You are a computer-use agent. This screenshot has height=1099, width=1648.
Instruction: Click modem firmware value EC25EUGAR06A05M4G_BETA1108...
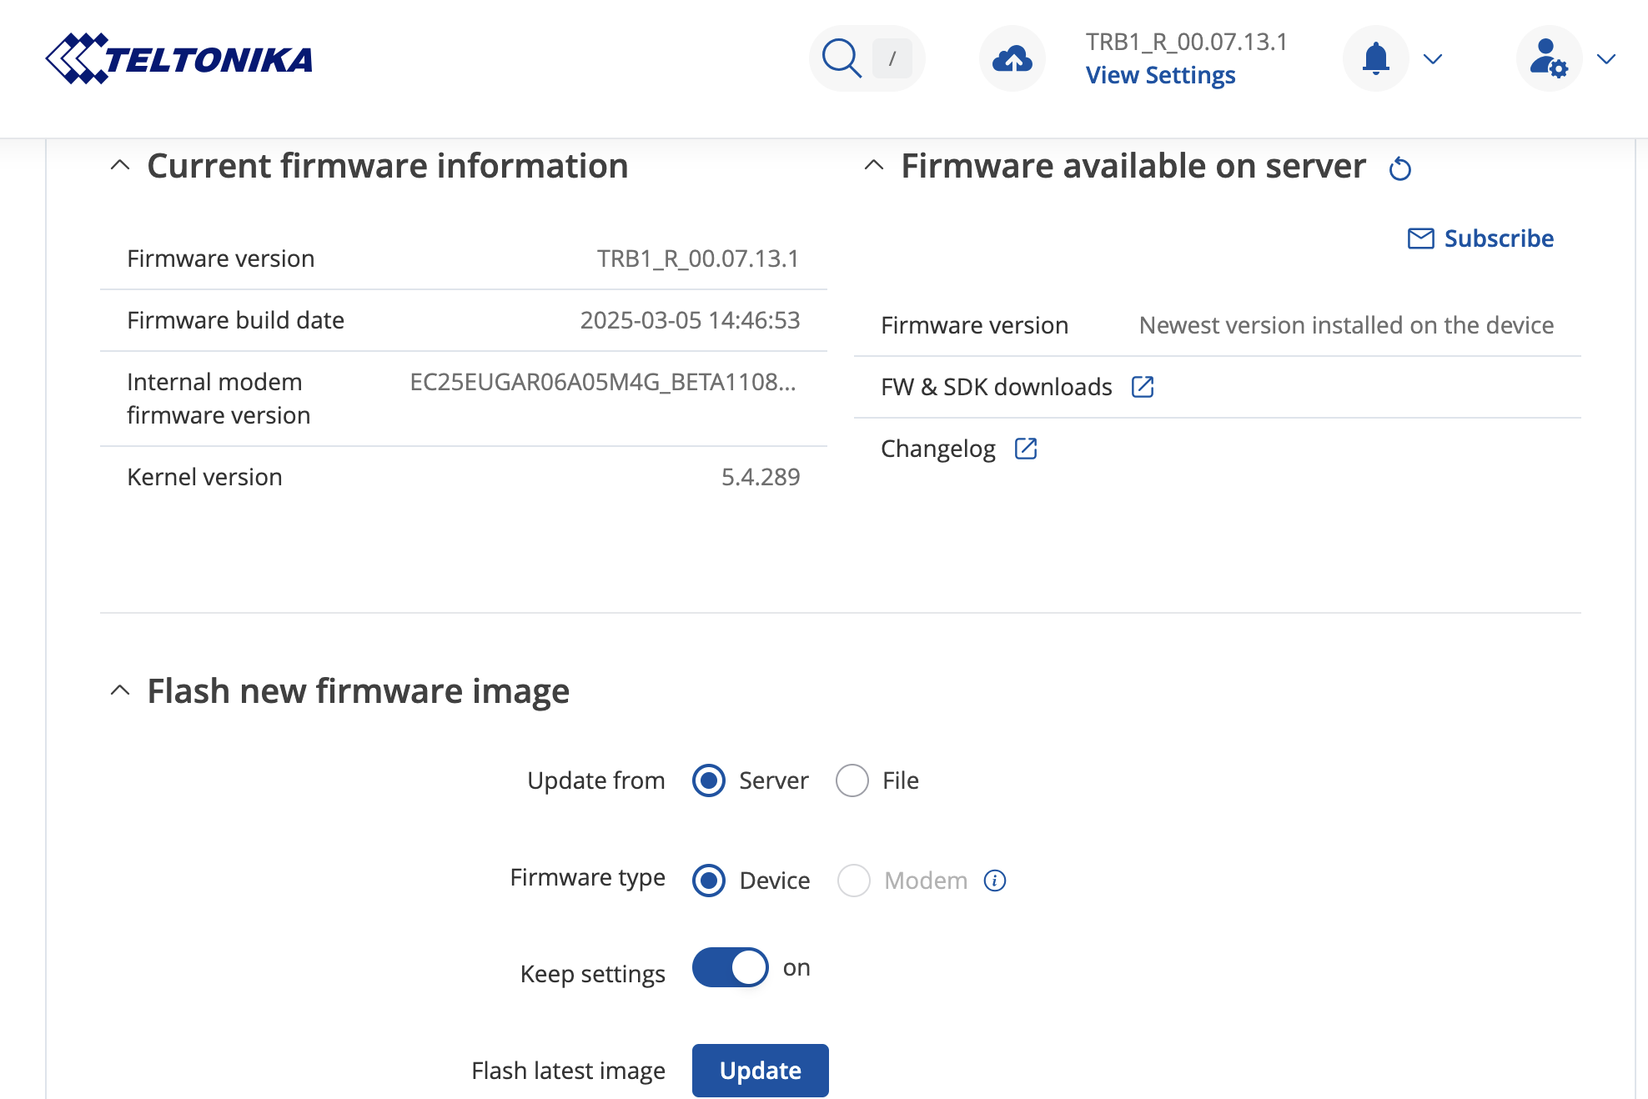pos(603,382)
